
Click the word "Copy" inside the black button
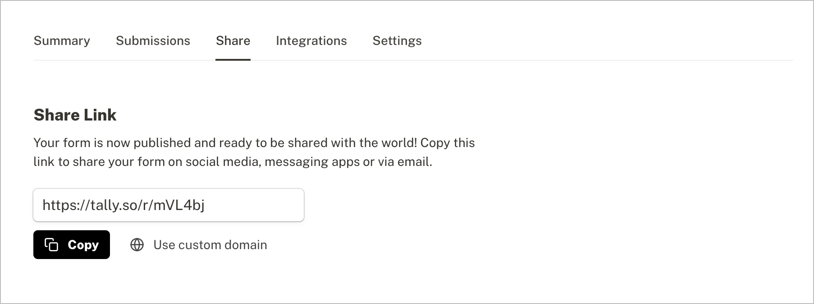click(83, 245)
